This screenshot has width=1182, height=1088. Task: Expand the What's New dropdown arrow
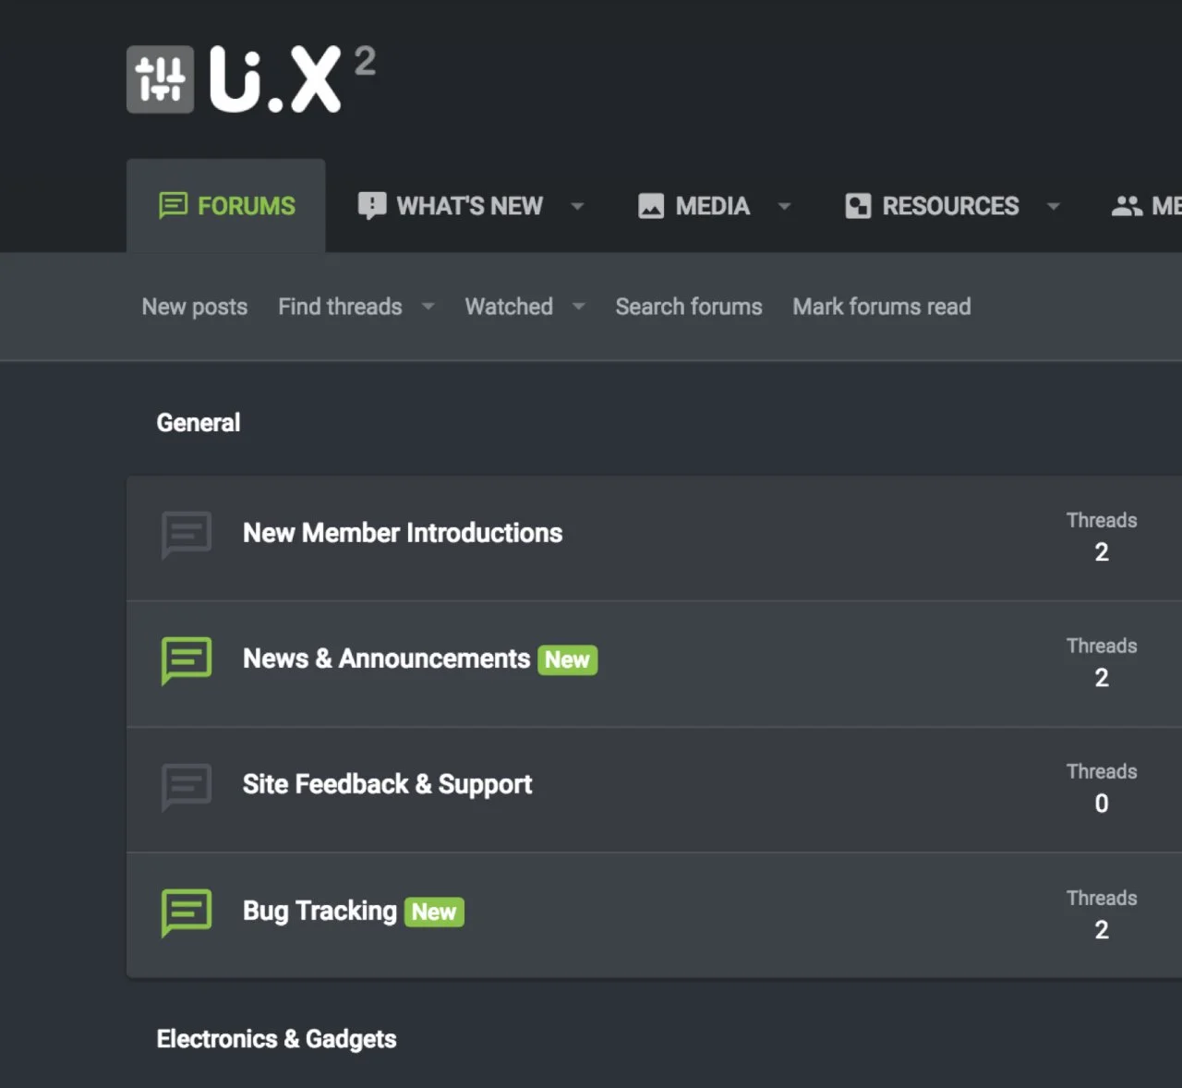(x=577, y=206)
